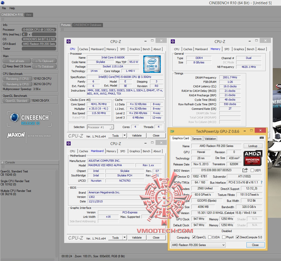The width and height of the screenshot is (281, 261).
Task: Click the Intel Core i5 inside logo
Action: point(152,64)
